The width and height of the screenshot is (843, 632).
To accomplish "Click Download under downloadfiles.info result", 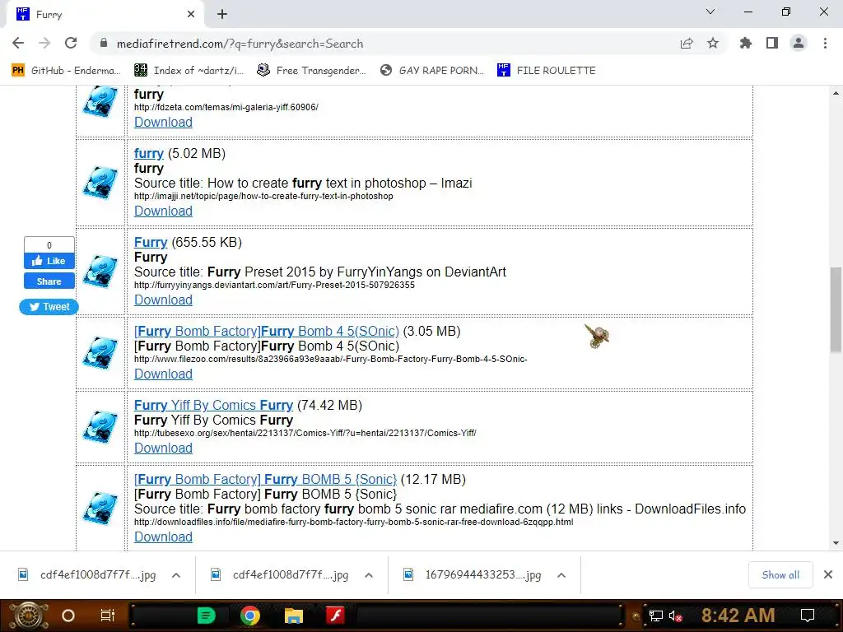I will click(x=163, y=537).
